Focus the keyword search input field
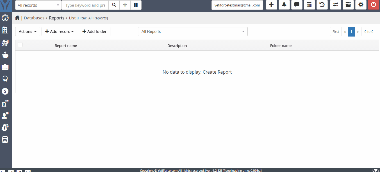The height and width of the screenshot is (172, 380). click(85, 5)
